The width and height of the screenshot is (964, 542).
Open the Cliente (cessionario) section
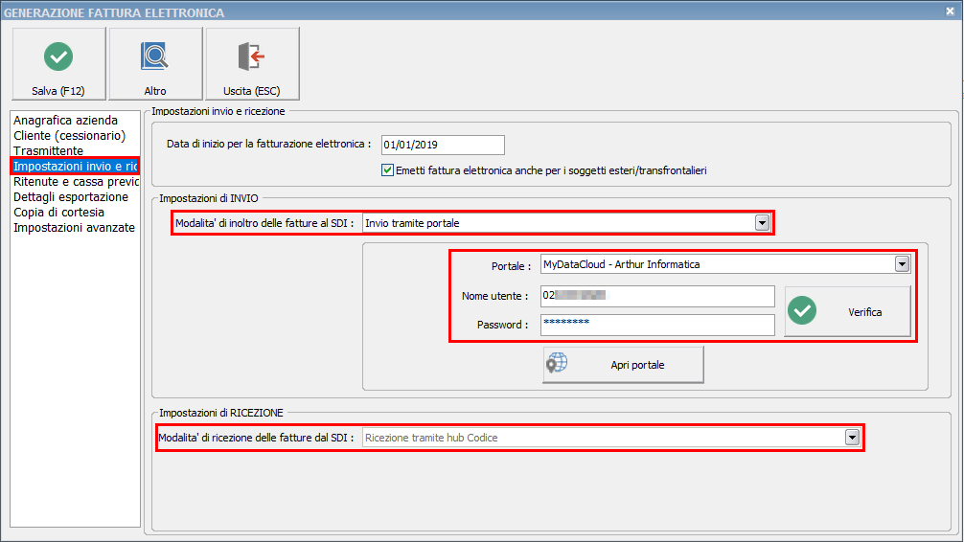click(x=69, y=136)
